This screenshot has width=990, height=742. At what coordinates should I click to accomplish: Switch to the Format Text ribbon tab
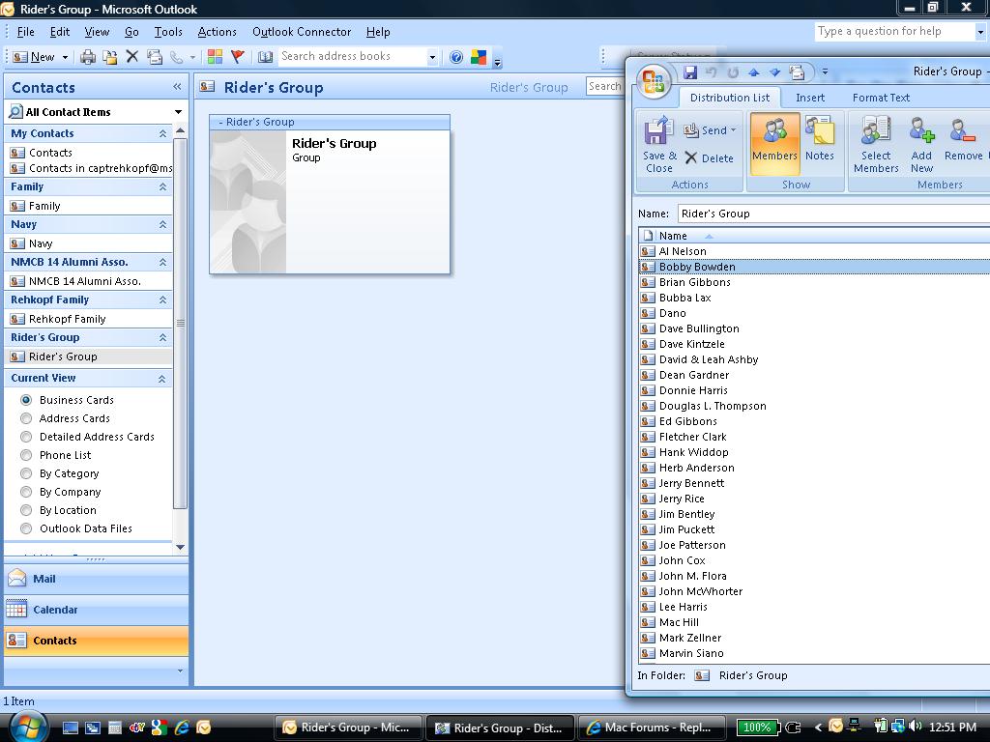[x=881, y=98]
